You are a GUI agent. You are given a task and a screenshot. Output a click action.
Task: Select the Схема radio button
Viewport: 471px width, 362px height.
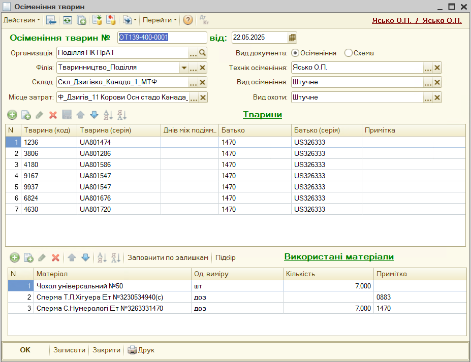348,53
